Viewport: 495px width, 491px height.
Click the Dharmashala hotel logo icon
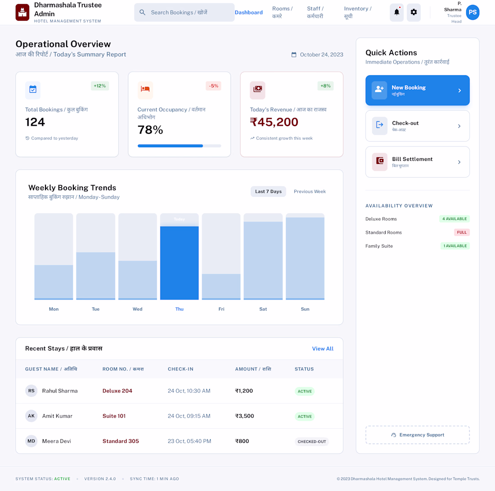[22, 12]
